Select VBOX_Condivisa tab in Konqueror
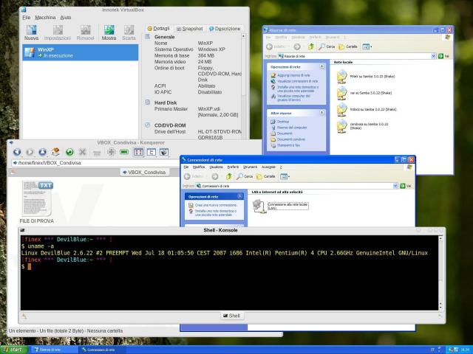Screen dimensions: 473x354 pyautogui.click(x=144, y=172)
